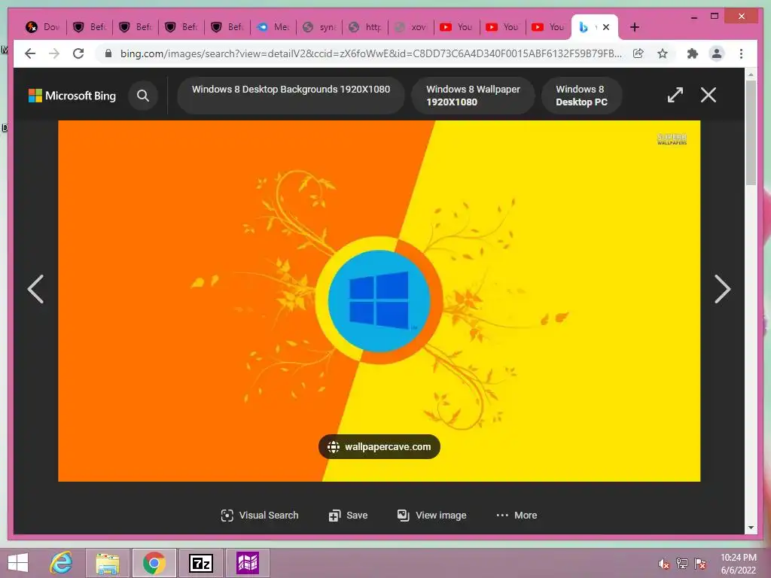Switch to the Mec tab
This screenshot has height=578, width=771.
point(273,27)
